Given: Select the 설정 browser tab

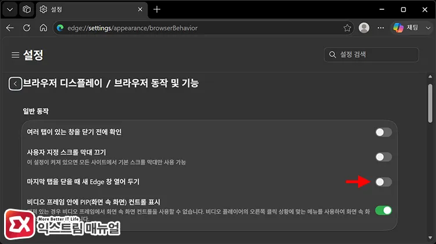Looking at the screenshot, I should coord(92,10).
